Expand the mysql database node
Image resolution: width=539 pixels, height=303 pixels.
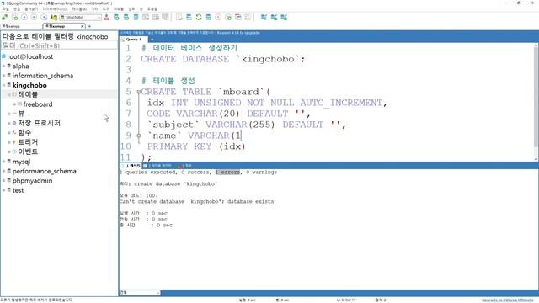point(3,162)
